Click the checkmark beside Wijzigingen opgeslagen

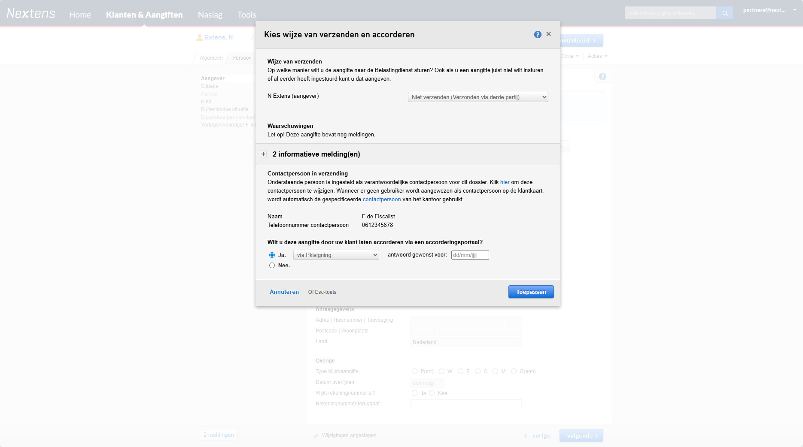[316, 435]
